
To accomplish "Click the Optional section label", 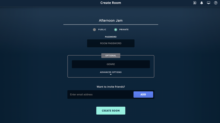I will (111, 56).
